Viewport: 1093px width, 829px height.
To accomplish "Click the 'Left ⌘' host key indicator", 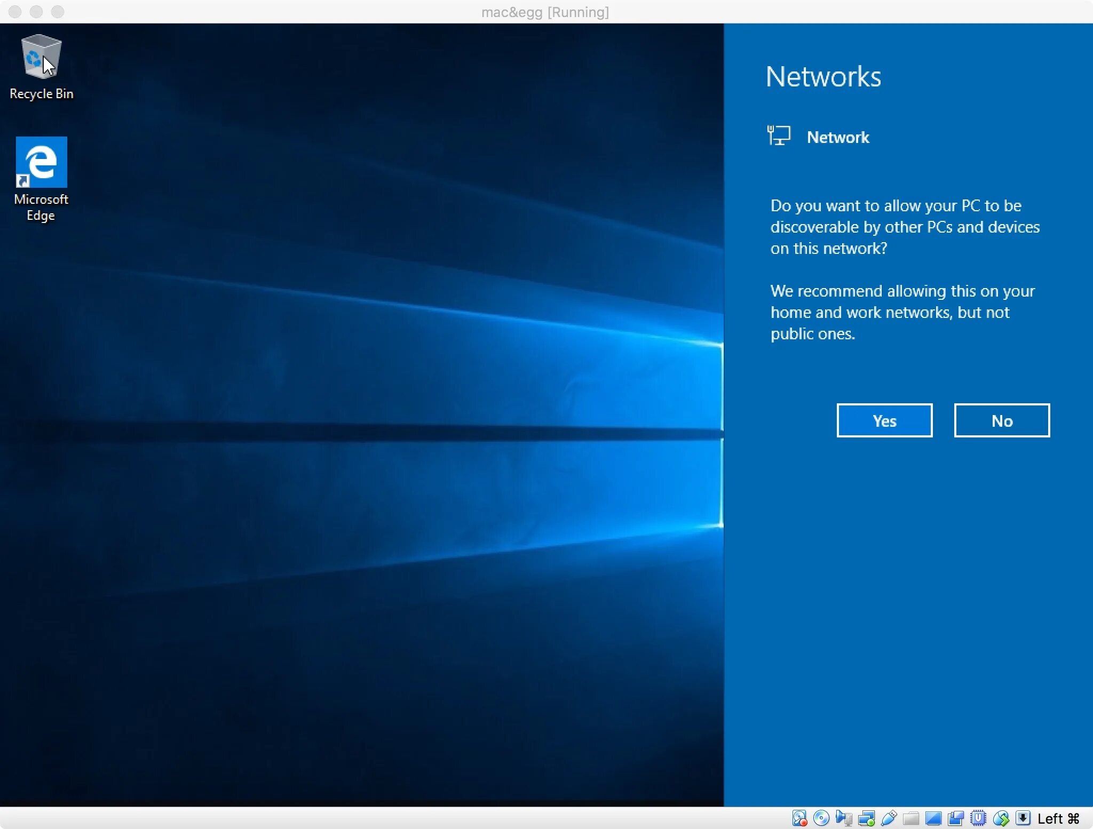I will [1058, 818].
